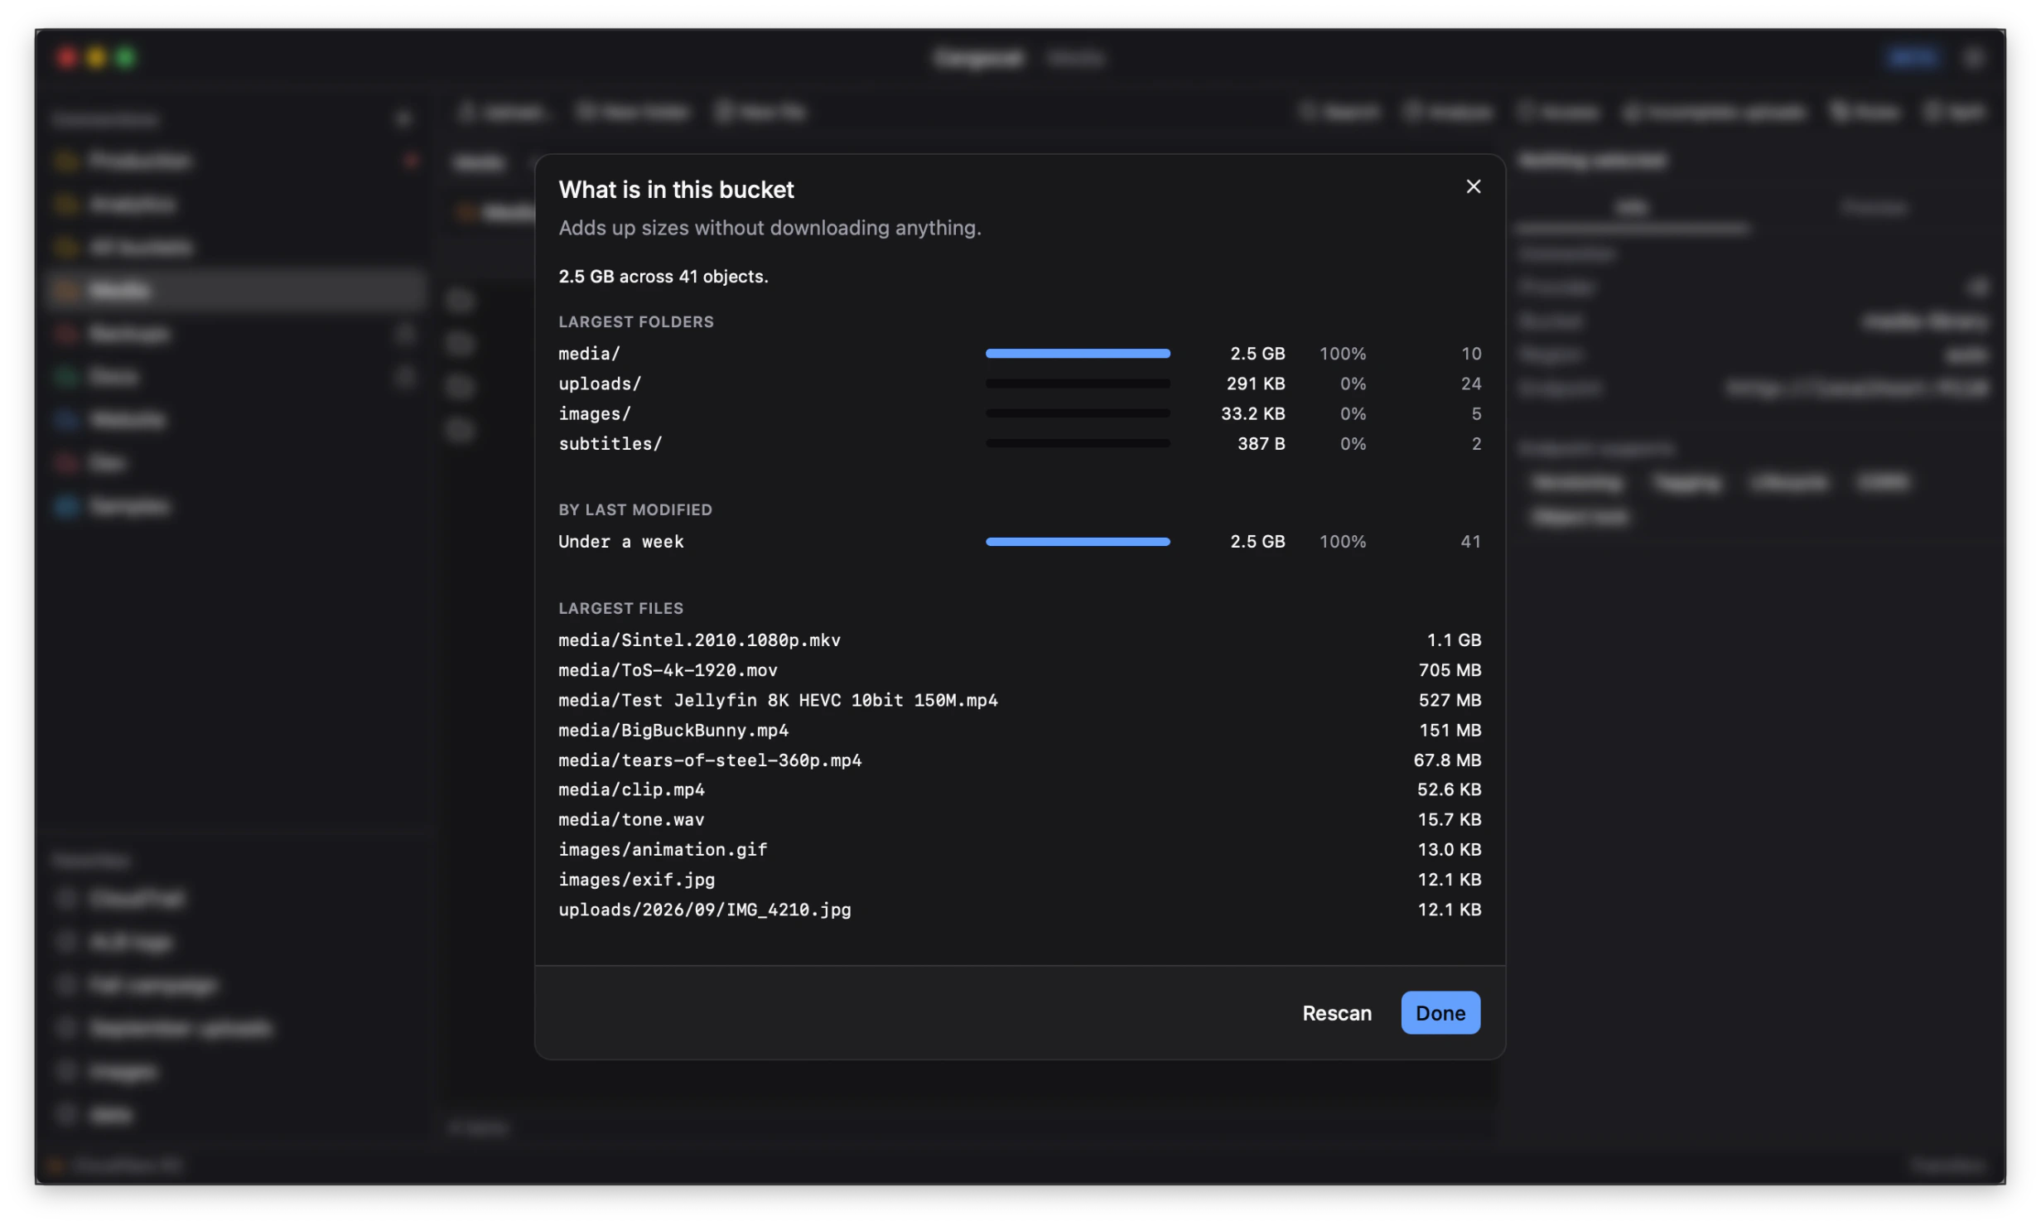Click the 'What is in this bucket' title
The image size is (2041, 1226).
tap(676, 190)
